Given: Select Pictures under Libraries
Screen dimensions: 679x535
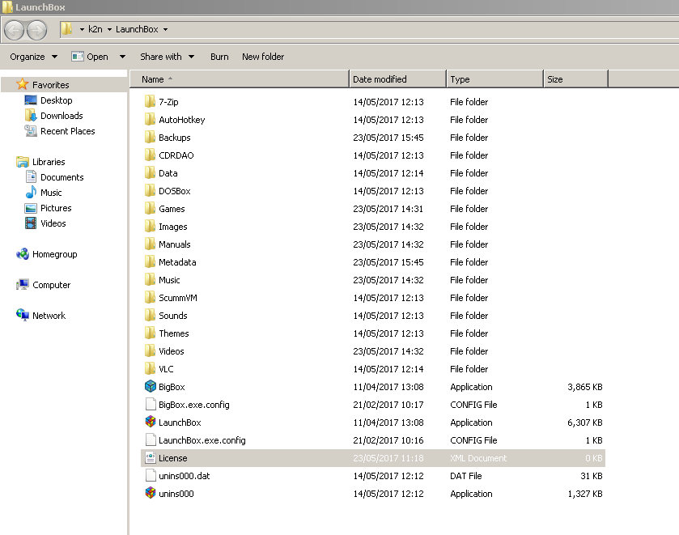Looking at the screenshot, I should (56, 208).
